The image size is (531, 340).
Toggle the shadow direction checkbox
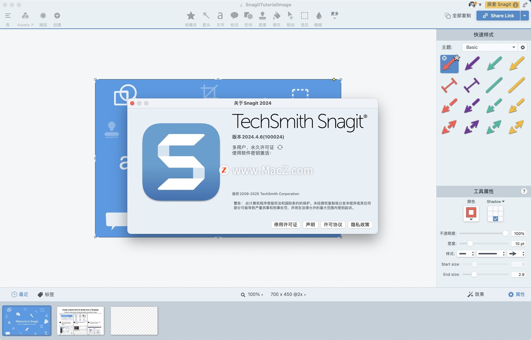click(495, 218)
